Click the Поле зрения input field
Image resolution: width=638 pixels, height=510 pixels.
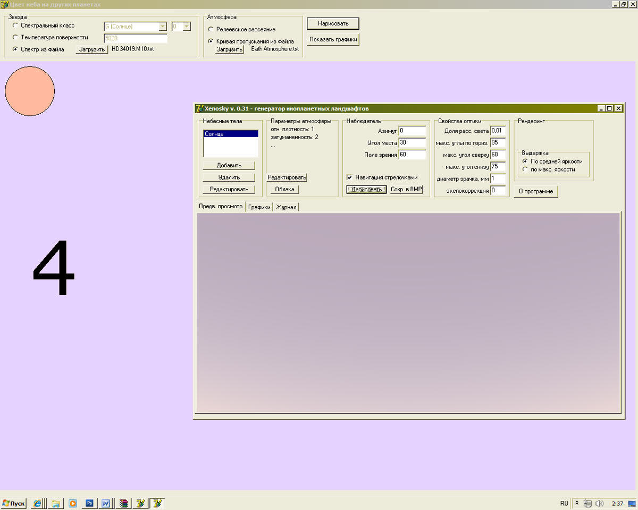412,155
